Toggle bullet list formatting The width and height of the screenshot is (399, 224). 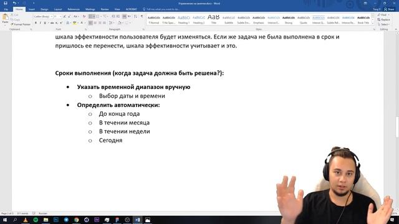pos(91,17)
